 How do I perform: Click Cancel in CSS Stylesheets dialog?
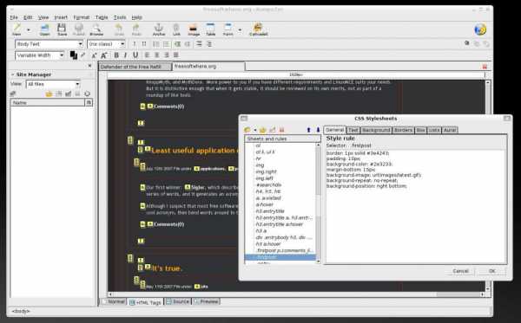460,271
